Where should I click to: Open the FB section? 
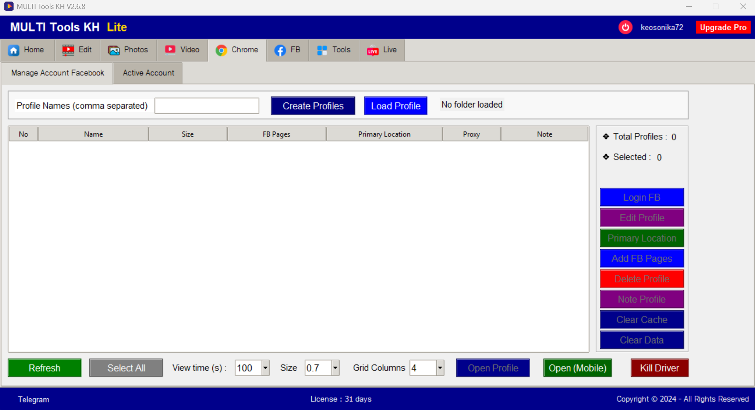tap(288, 50)
